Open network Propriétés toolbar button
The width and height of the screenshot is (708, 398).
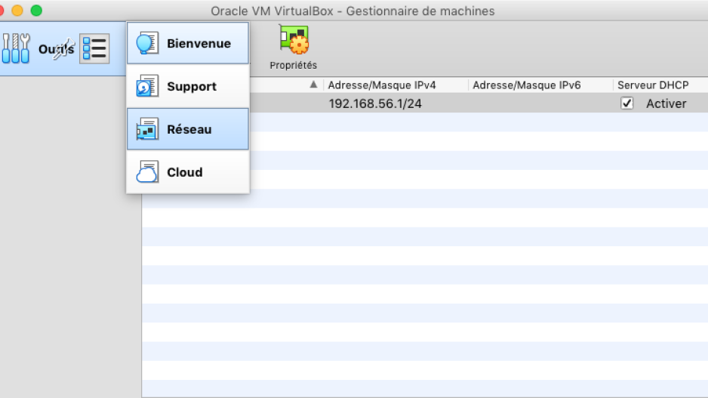pos(294,48)
